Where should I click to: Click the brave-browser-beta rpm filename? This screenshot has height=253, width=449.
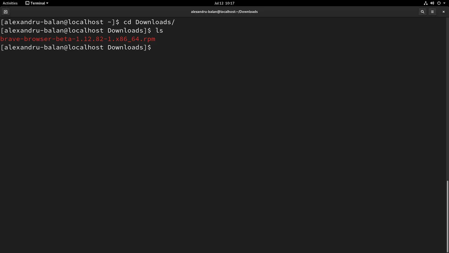pos(78,39)
